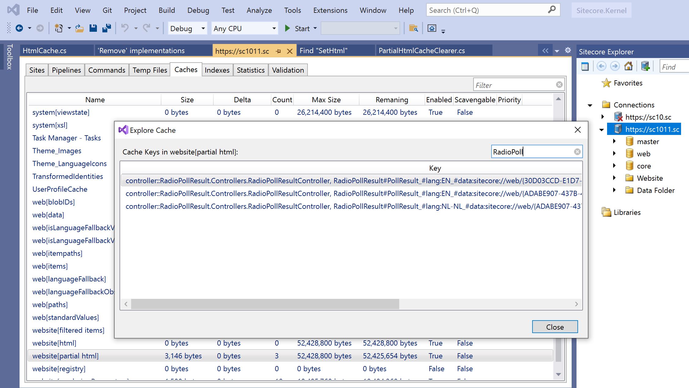The image size is (689, 388).
Task: Click the search magnifier icon
Action: pos(552,10)
